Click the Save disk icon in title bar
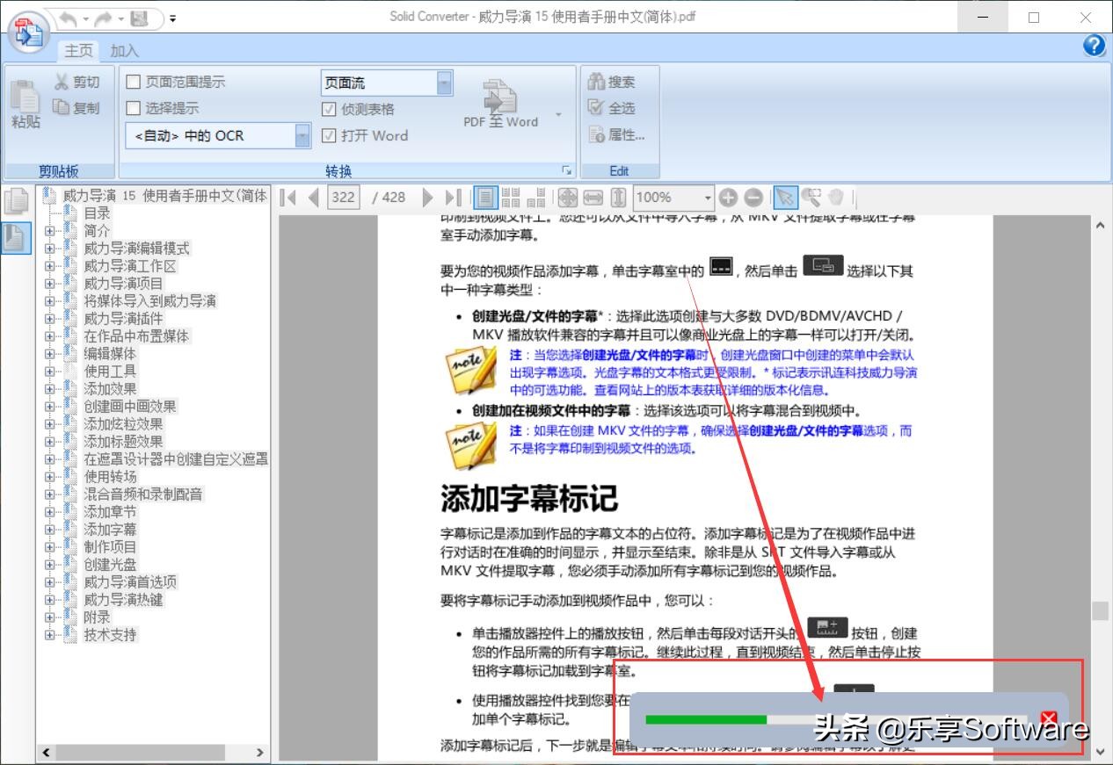Viewport: 1113px width, 765px height. (x=138, y=18)
